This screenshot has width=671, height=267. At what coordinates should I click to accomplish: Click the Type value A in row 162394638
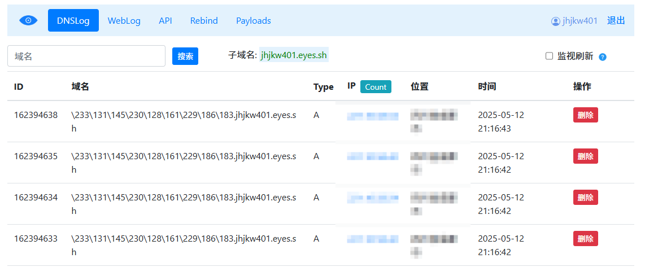click(316, 115)
